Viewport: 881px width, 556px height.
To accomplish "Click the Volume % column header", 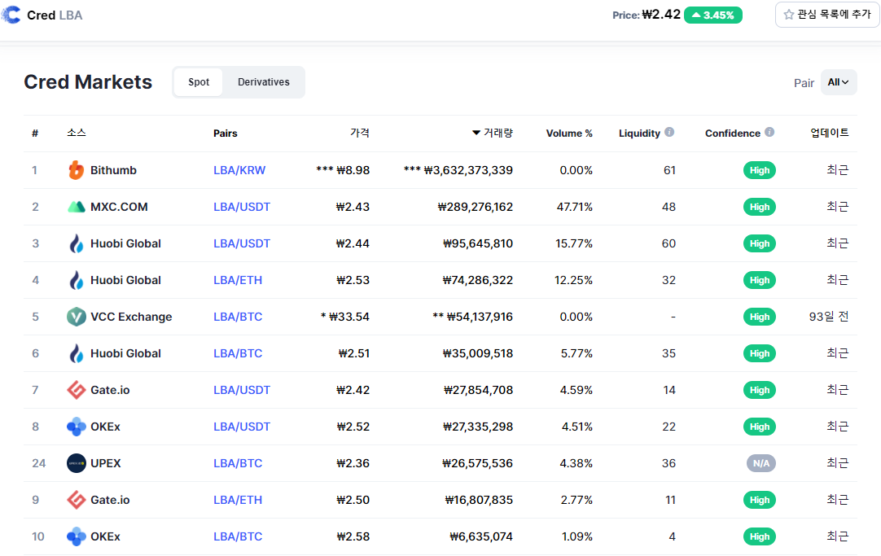I will coord(569,134).
